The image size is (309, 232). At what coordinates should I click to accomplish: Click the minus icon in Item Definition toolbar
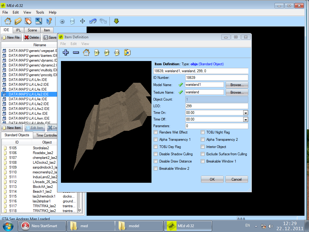pos(76,53)
